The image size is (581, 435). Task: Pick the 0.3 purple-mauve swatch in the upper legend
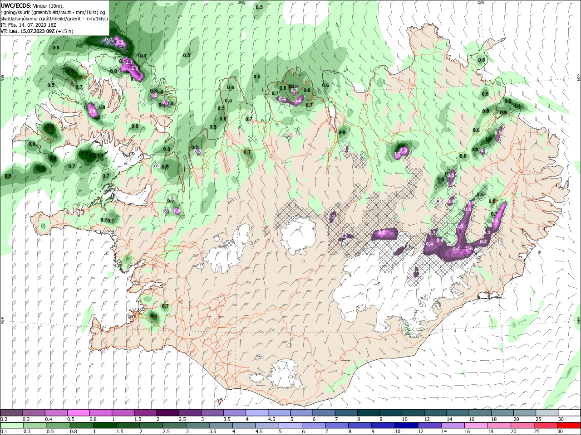(34, 413)
